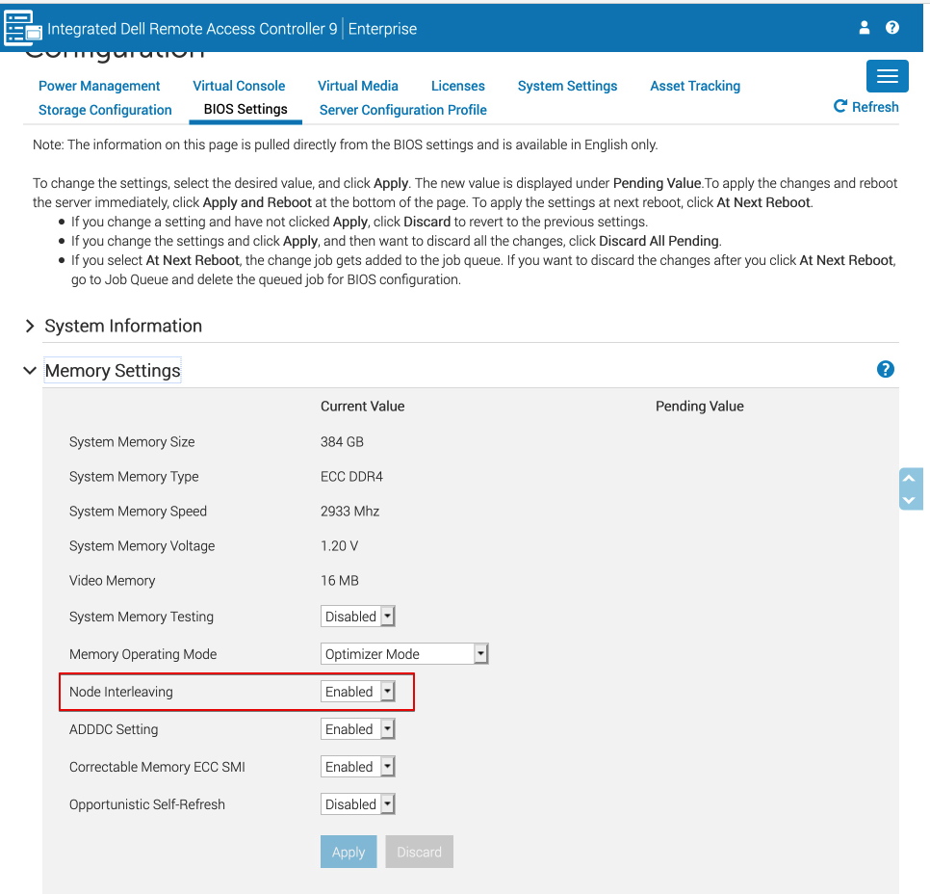The width and height of the screenshot is (930, 894).
Task: Click the ECC DDR4 memory type value
Action: [351, 477]
